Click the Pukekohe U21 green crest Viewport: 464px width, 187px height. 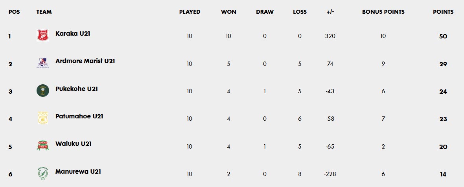[42, 91]
